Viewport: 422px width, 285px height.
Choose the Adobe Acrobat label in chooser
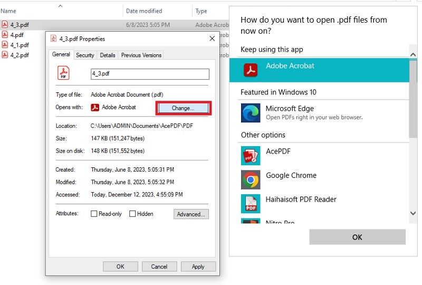pos(290,66)
